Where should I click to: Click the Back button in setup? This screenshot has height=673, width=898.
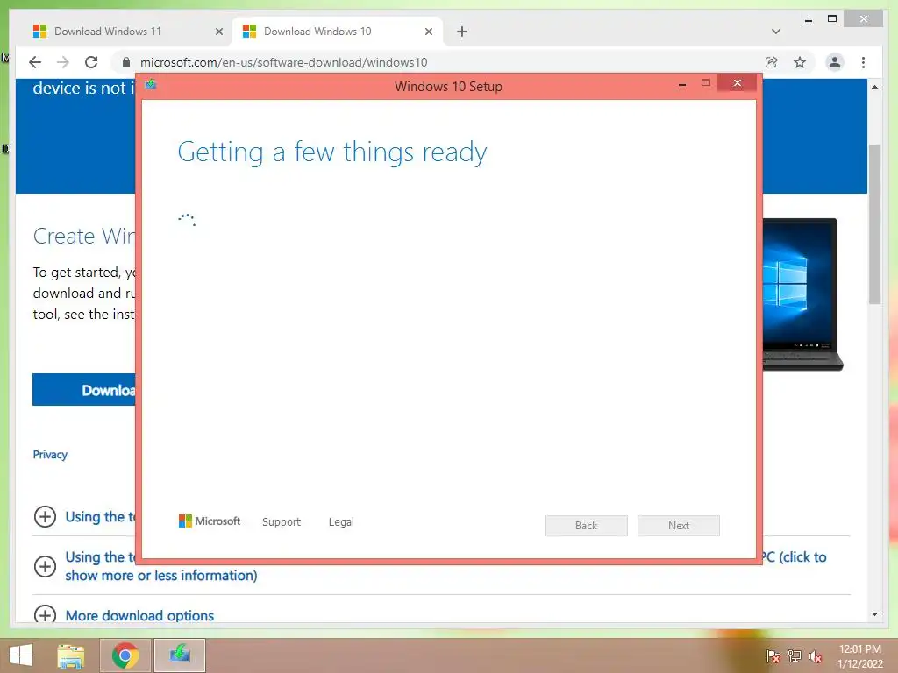587,526
